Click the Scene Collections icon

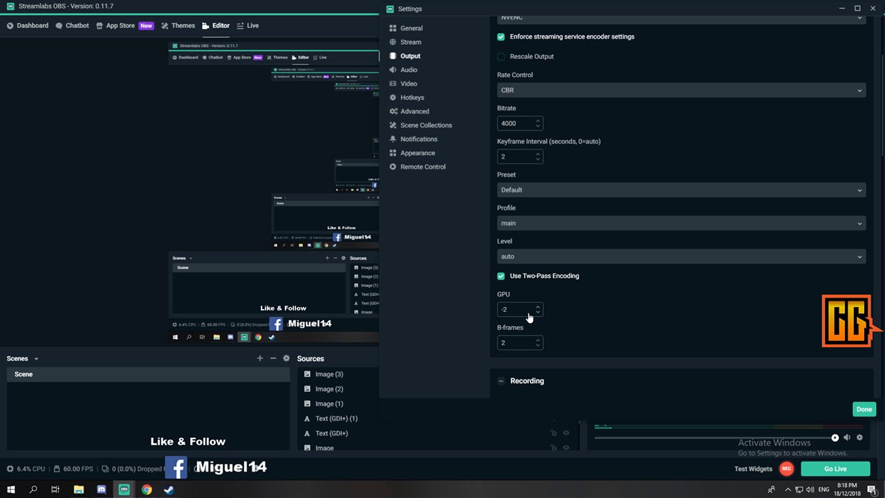coord(393,125)
